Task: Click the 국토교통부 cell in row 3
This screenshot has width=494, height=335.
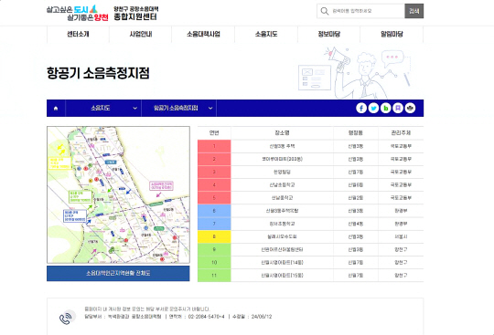Action: (x=401, y=172)
